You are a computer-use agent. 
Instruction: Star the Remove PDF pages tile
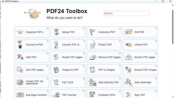pyautogui.click(x=120, y=53)
